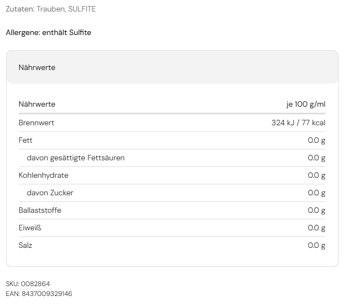This screenshot has height=308, width=350.
Task: Select the Kohlenhydrate row label
Action: (x=43, y=176)
